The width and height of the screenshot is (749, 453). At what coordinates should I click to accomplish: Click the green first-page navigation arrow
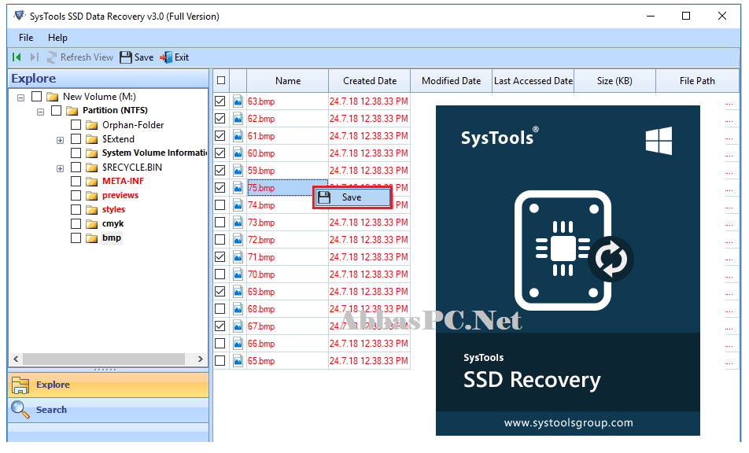click(17, 57)
